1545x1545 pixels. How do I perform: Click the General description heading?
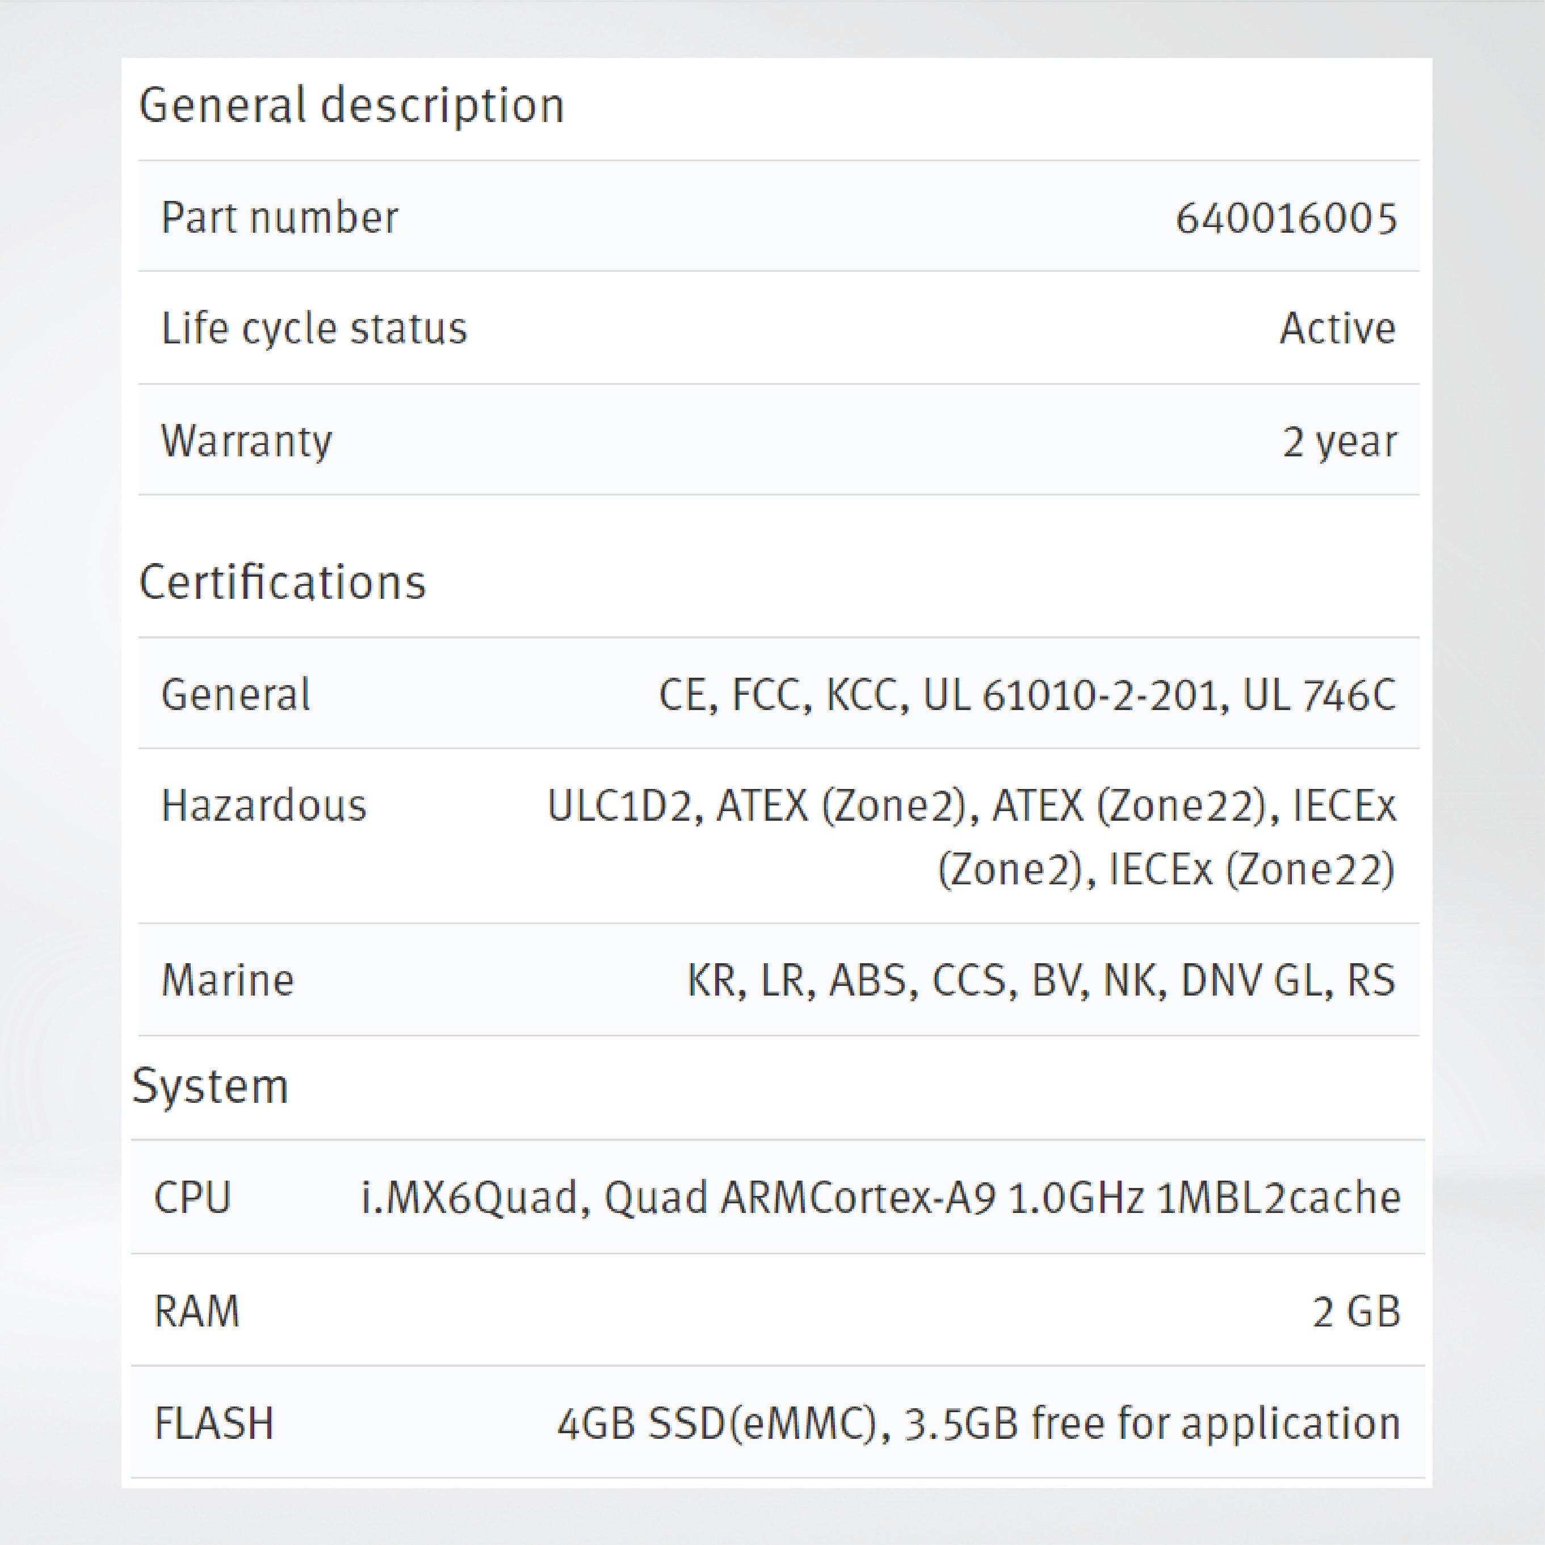tap(352, 106)
